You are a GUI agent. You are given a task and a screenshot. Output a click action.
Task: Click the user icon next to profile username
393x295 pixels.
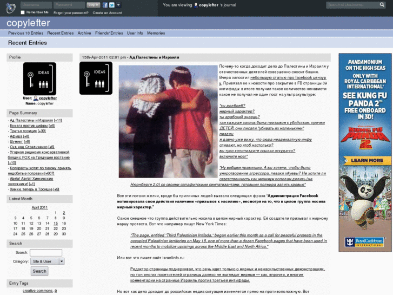(x=36, y=98)
